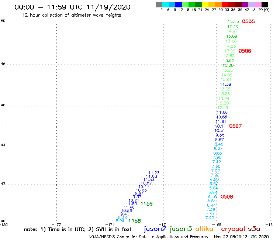The image size is (273, 240).
Task: Select the 5.64 wave height value
Action: tap(213, 188)
